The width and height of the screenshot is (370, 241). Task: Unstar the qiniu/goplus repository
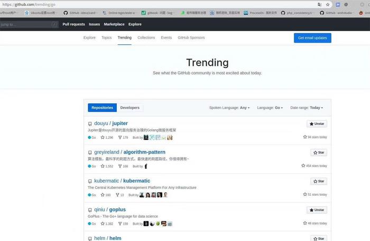point(317,210)
